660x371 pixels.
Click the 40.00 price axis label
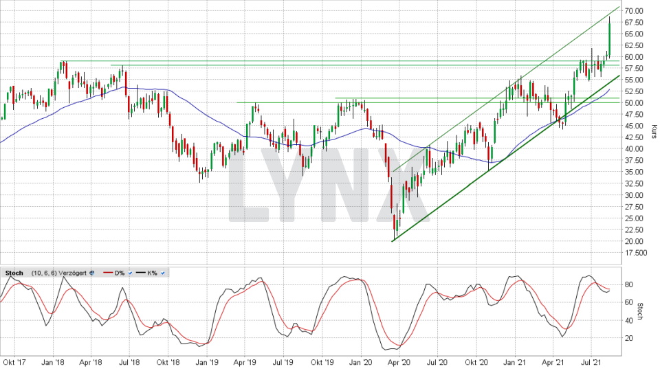(x=633, y=149)
